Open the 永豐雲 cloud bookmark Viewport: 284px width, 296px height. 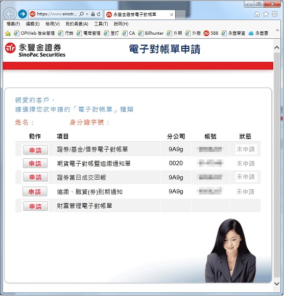pos(258,33)
